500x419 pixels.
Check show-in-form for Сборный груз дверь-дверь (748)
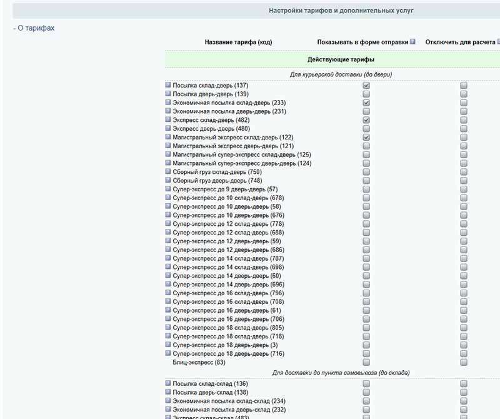click(x=366, y=180)
